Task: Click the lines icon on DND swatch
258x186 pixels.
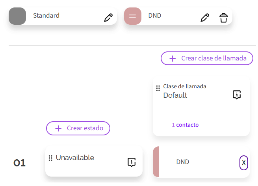Action: tap(132, 16)
